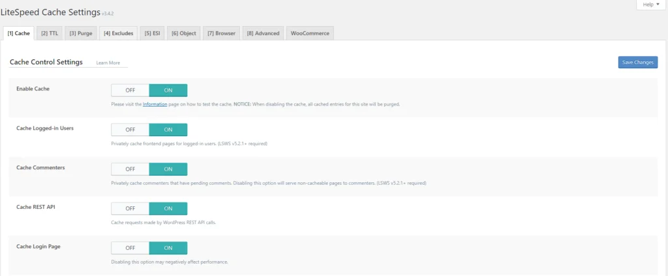This screenshot has height=276, width=668.
Task: Switch to the [1] Cache tab
Action: (x=19, y=33)
